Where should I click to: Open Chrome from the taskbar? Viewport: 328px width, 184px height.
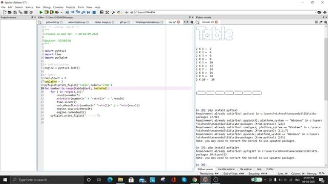(x=195, y=179)
